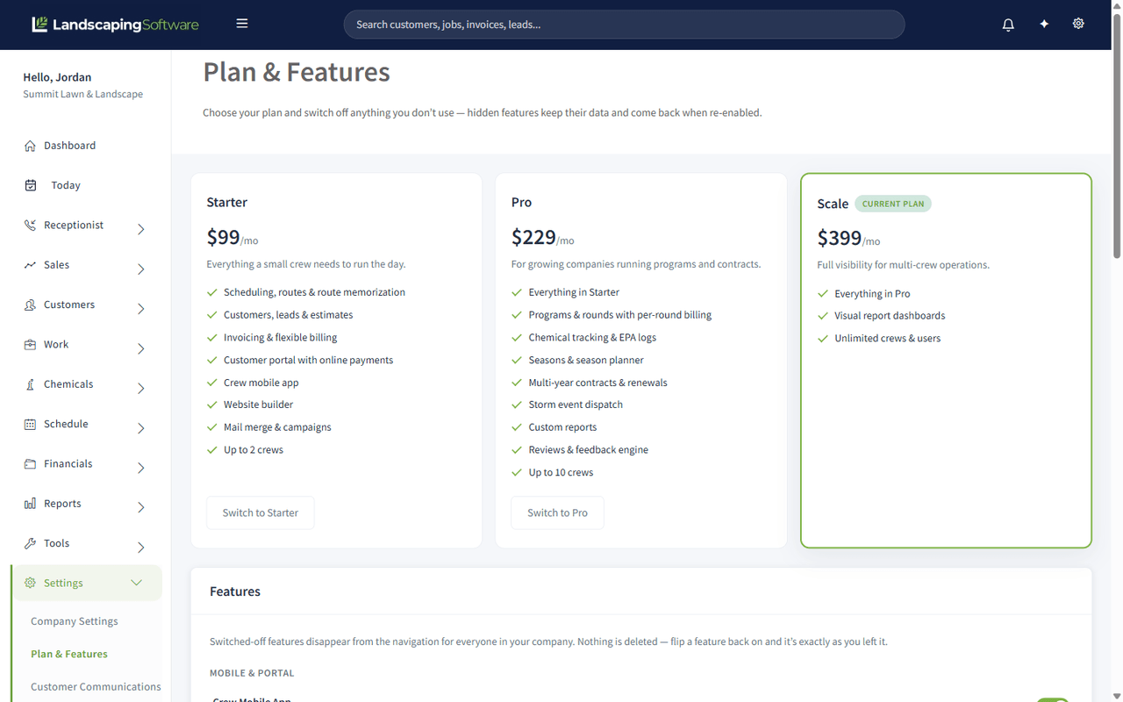Click the Features section heading

pos(235,591)
